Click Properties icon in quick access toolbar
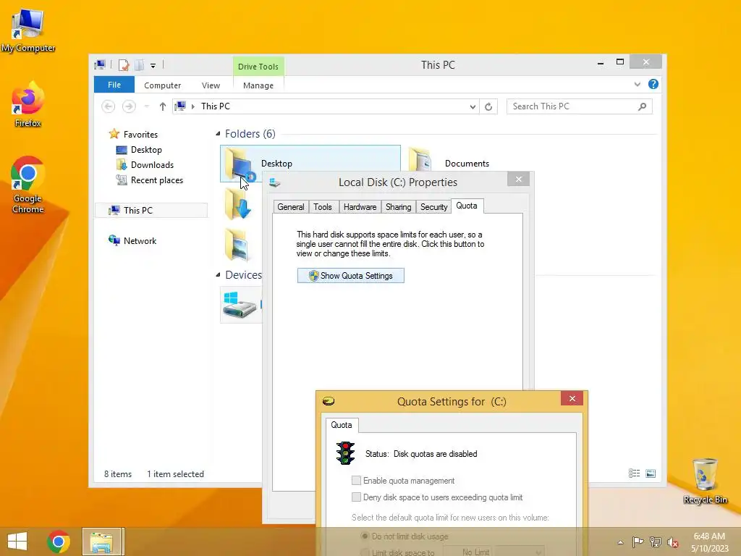Image resolution: width=741 pixels, height=556 pixels. [124, 65]
